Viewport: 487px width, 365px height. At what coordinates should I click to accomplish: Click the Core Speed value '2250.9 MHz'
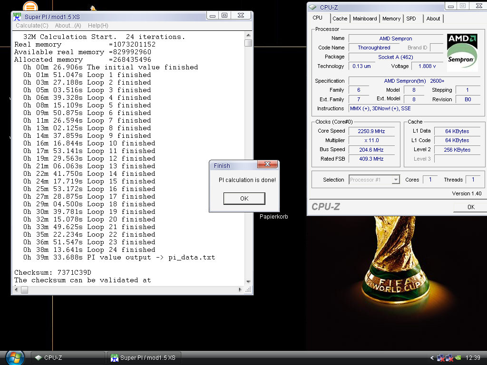tap(371, 131)
